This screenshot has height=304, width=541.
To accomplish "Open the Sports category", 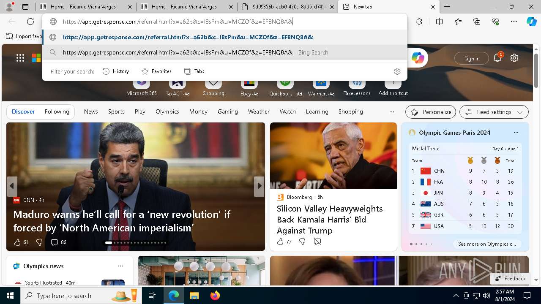I will [116, 111].
